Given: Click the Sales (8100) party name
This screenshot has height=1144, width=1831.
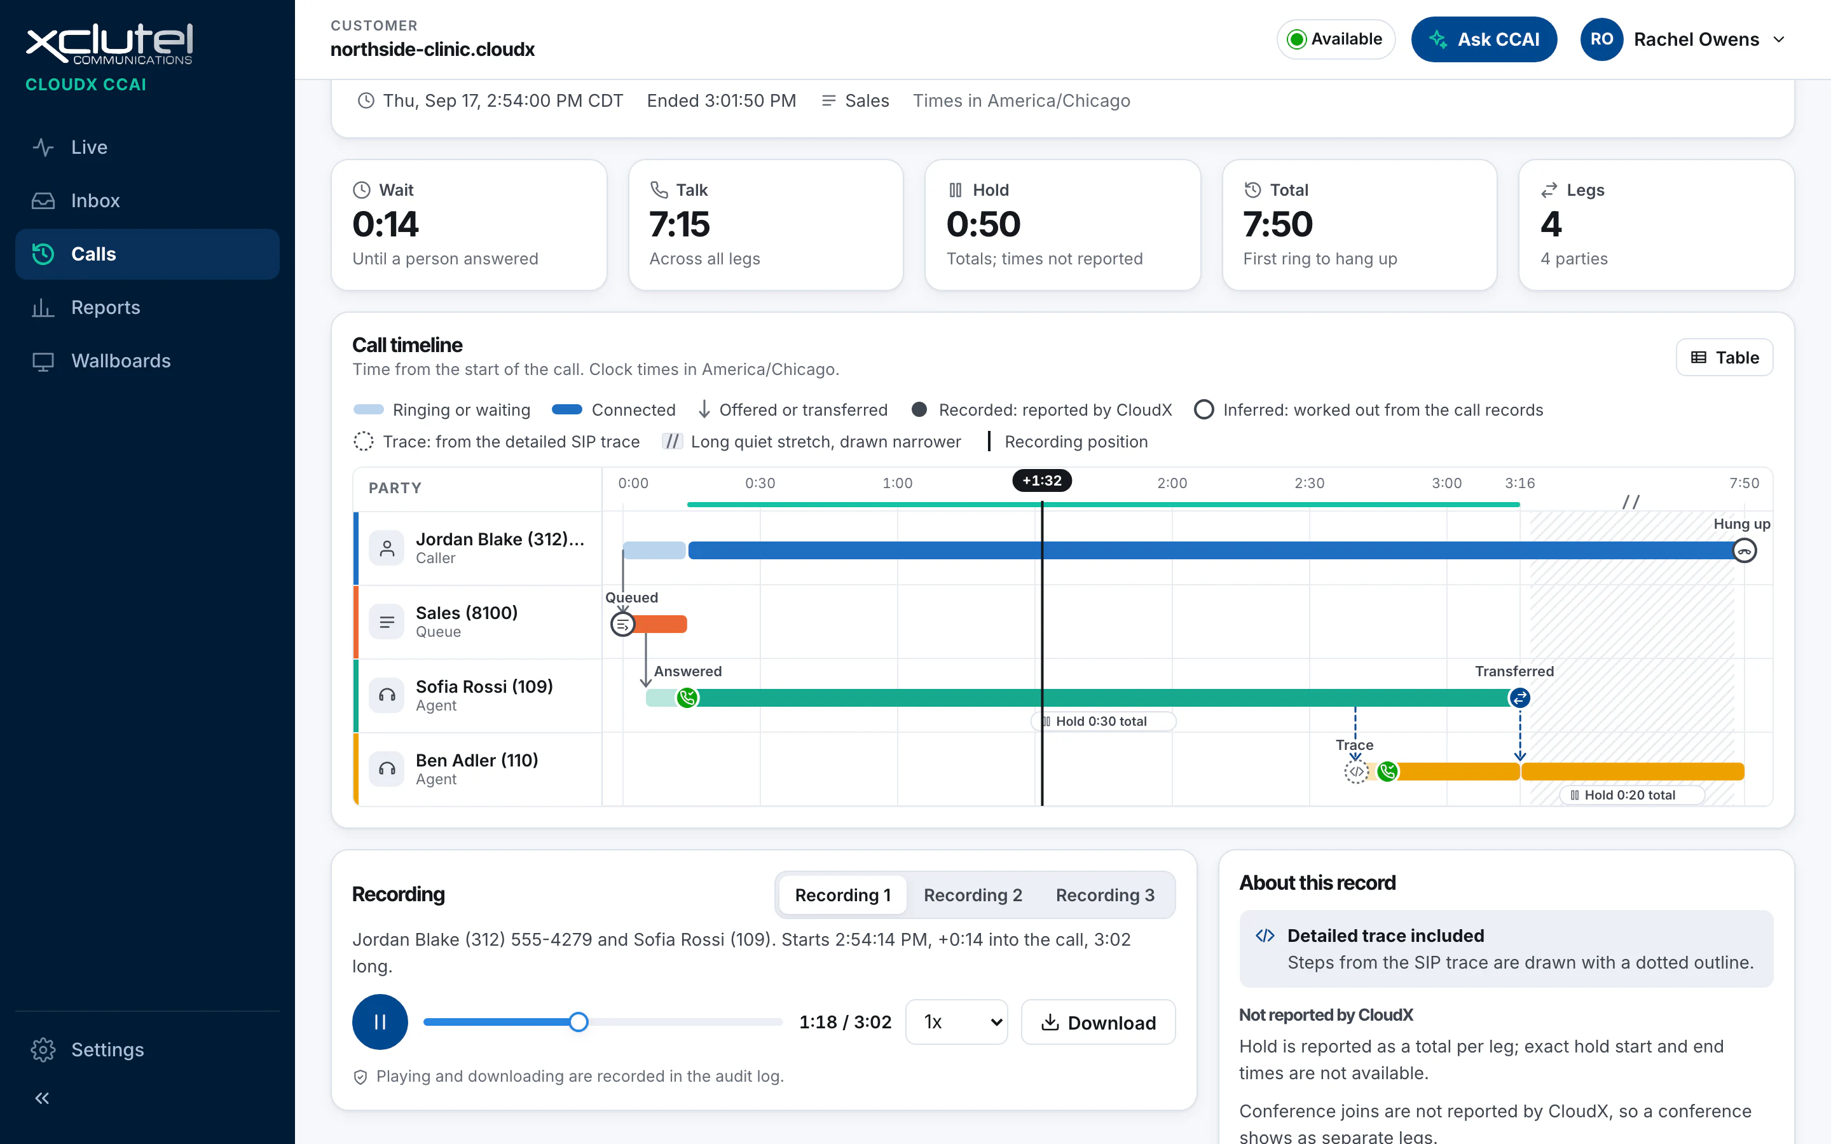Looking at the screenshot, I should pyautogui.click(x=467, y=613).
